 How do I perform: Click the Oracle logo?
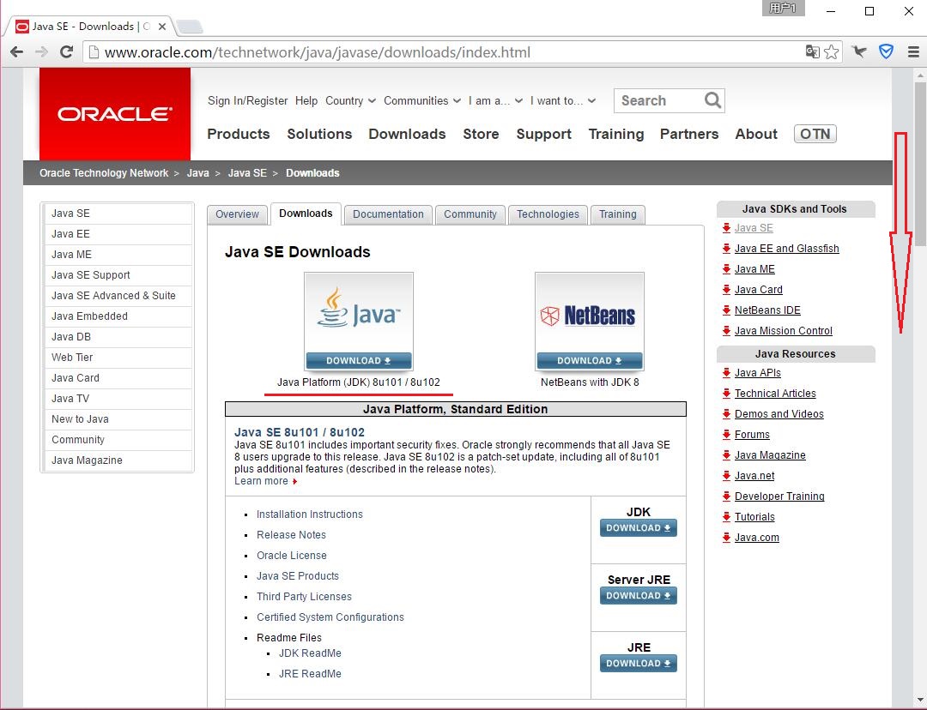click(x=115, y=113)
